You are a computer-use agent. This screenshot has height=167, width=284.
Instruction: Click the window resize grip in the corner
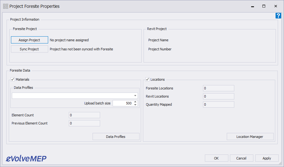tap(280, 163)
